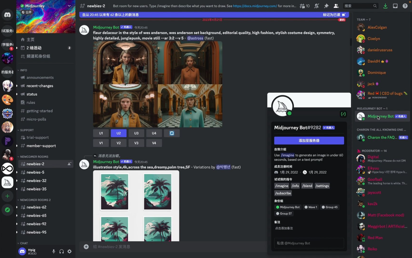Screen dimensions: 412x258
Task: Click the create invite icon on newbies-2
Action: [x=69, y=164]
